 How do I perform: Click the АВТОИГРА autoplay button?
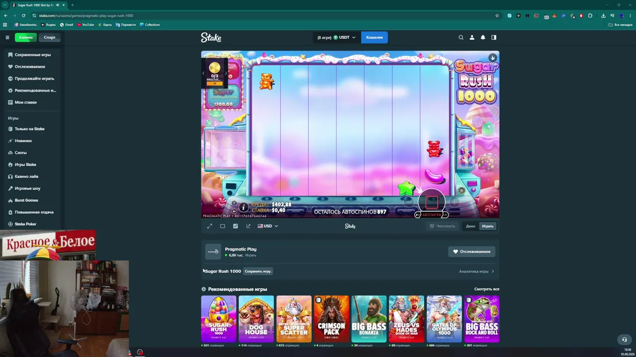coord(431,215)
